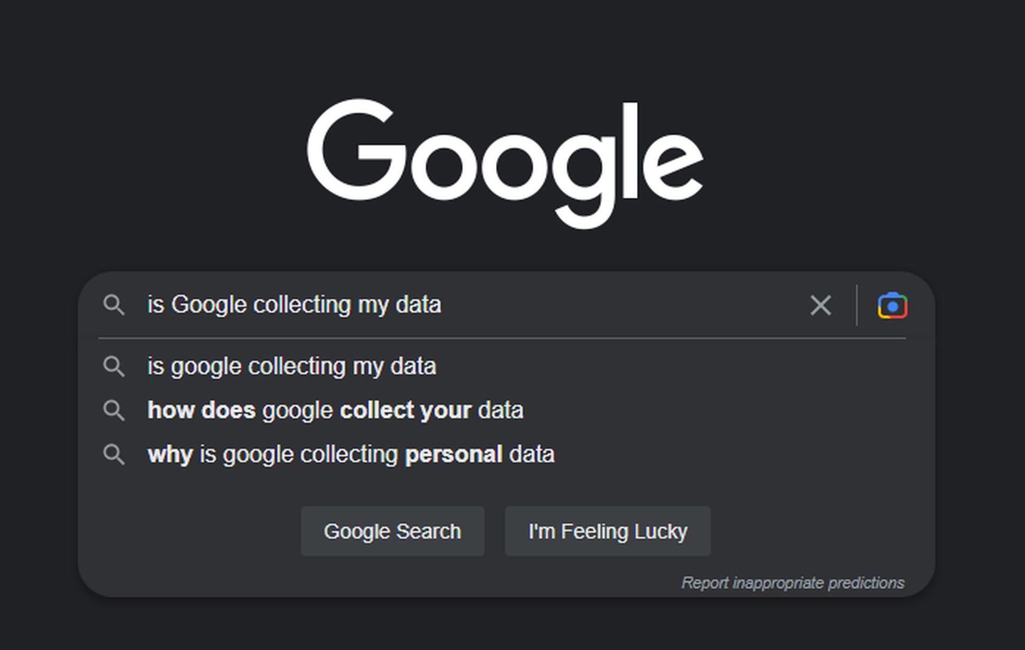
Task: Click in the search field on the typed query
Action: pyautogui.click(x=294, y=305)
